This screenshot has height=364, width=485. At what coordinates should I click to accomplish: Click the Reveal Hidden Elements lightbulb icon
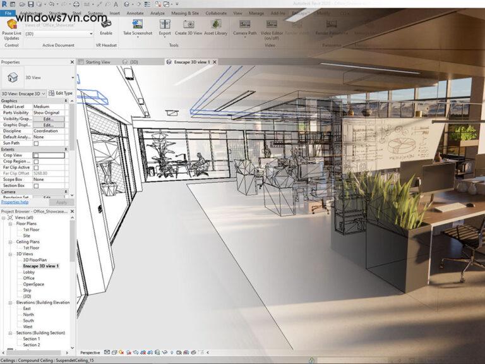172,352
